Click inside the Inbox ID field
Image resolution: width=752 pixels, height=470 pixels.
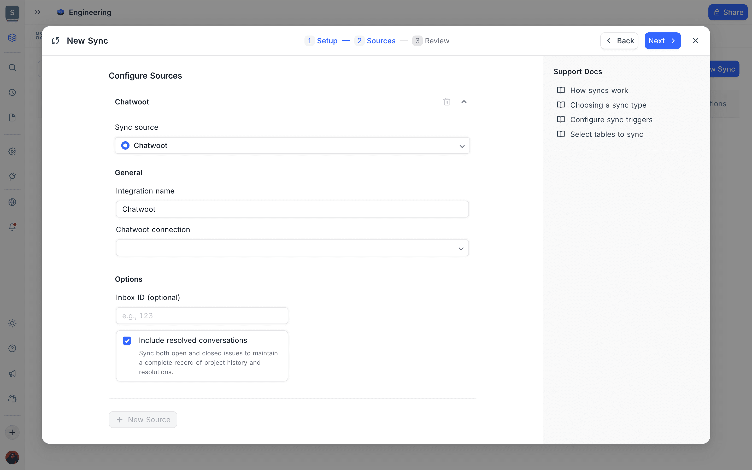[202, 315]
